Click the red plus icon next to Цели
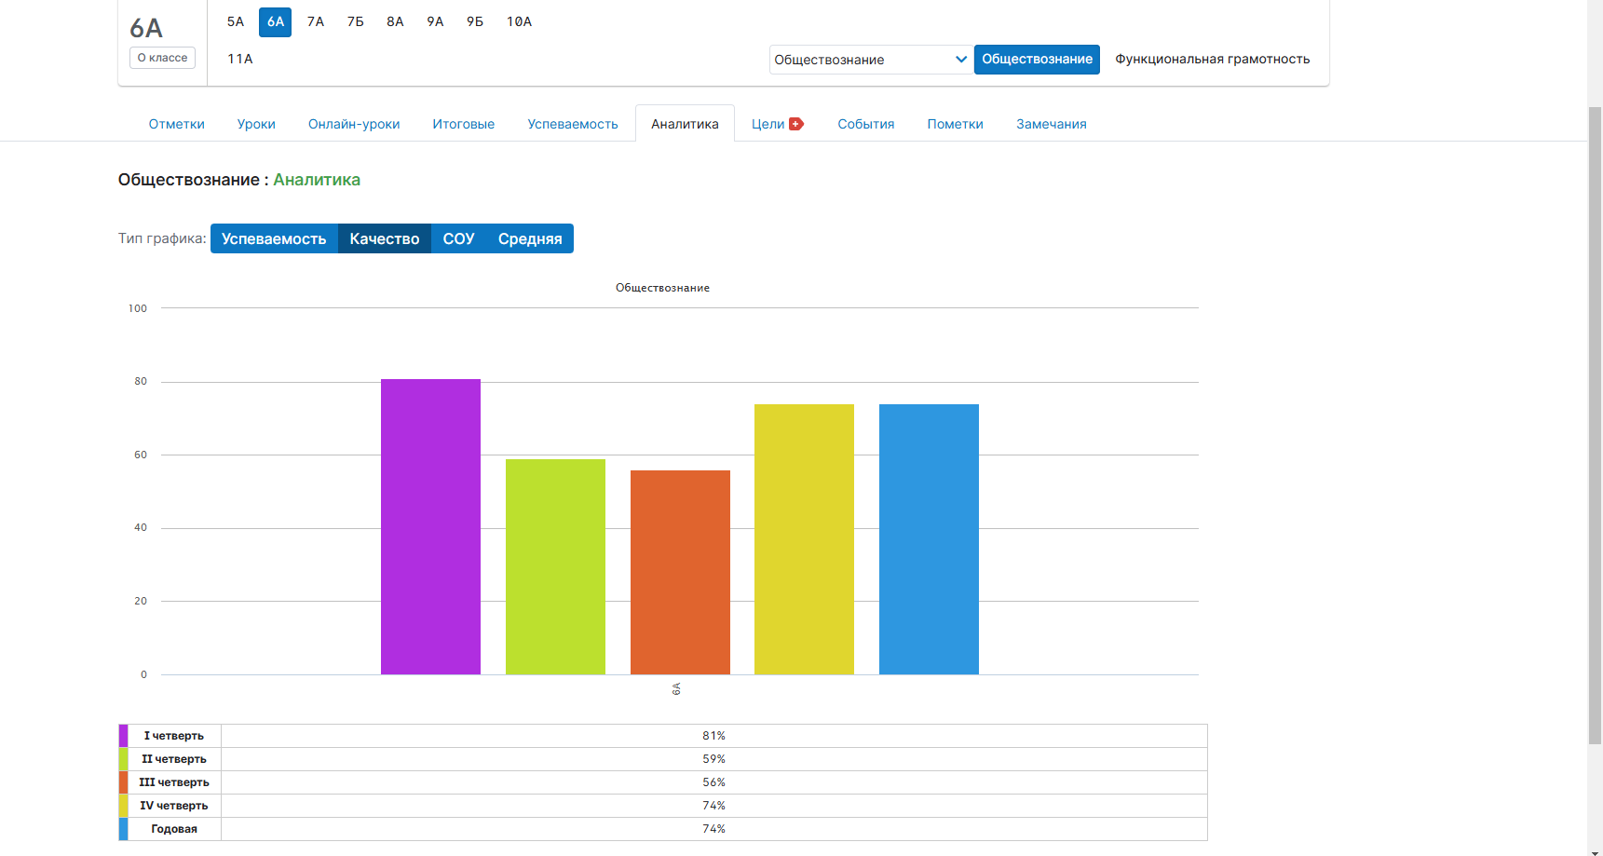1603x856 pixels. [x=796, y=124]
